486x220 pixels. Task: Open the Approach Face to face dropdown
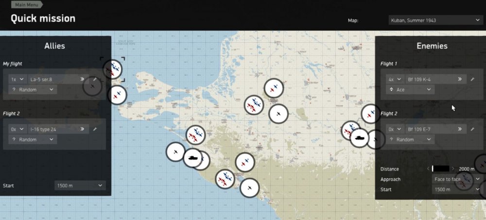click(456, 179)
